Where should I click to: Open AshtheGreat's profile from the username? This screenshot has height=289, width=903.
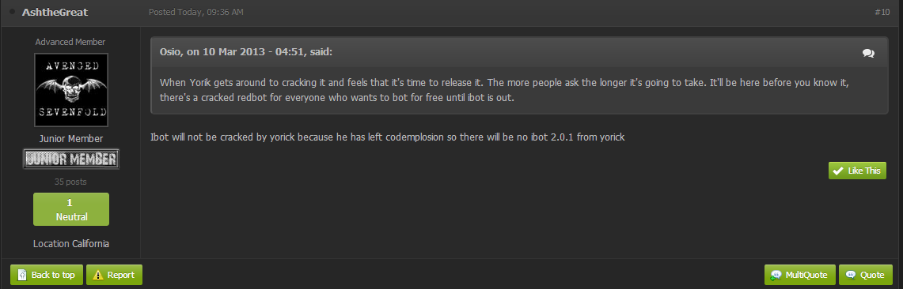coord(55,12)
